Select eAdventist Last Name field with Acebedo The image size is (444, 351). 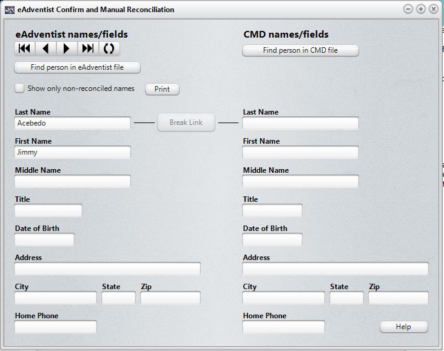tap(73, 123)
